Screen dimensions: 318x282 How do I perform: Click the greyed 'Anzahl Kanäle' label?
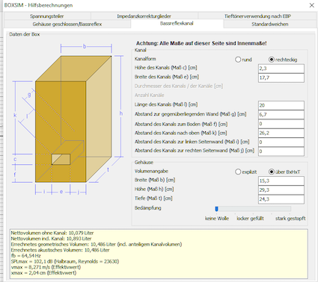pyautogui.click(x=150, y=95)
